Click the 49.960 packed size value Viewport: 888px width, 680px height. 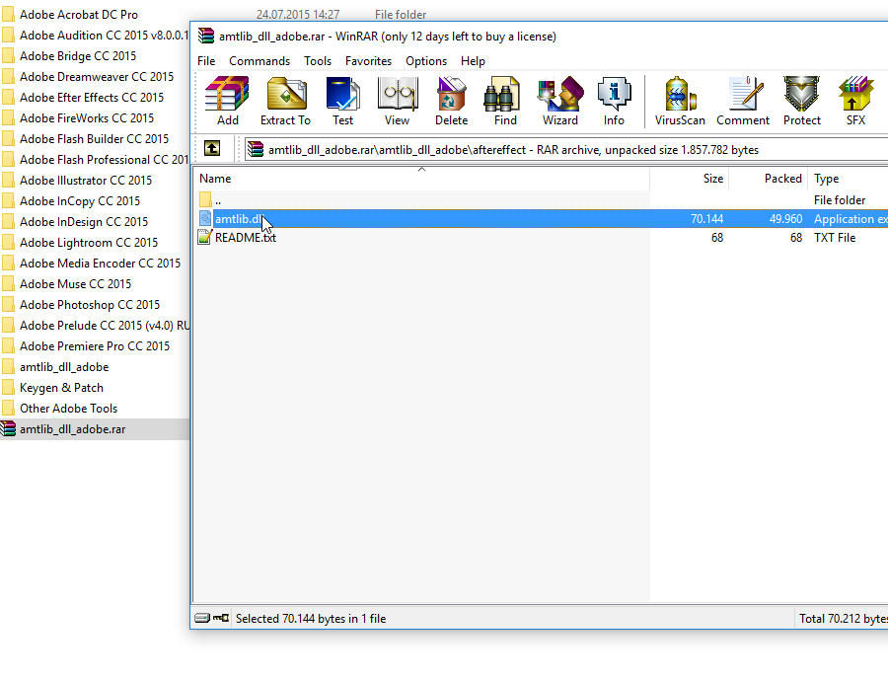(x=785, y=219)
